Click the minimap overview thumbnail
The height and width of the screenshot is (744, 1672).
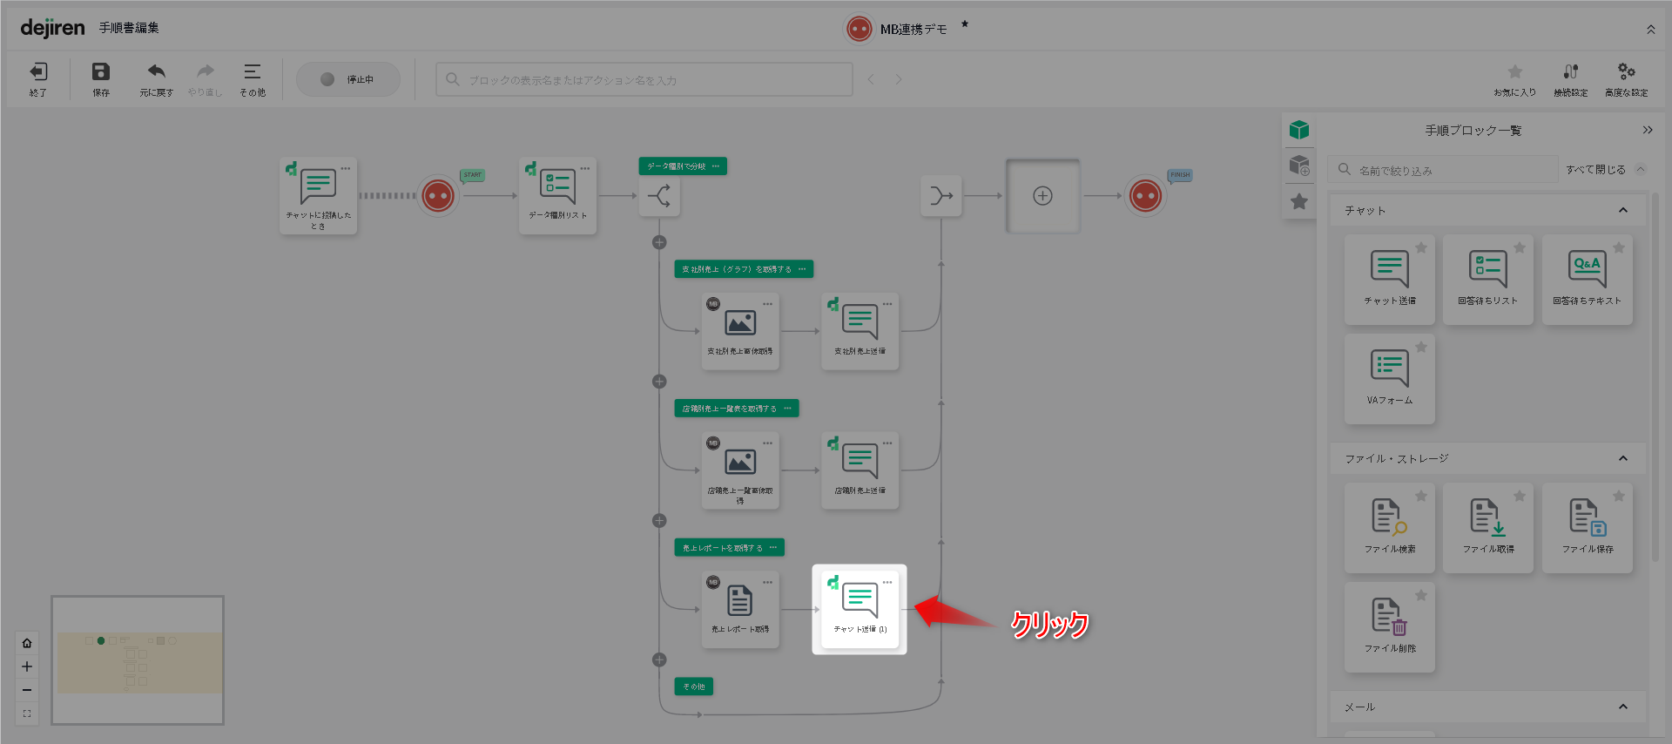(138, 660)
